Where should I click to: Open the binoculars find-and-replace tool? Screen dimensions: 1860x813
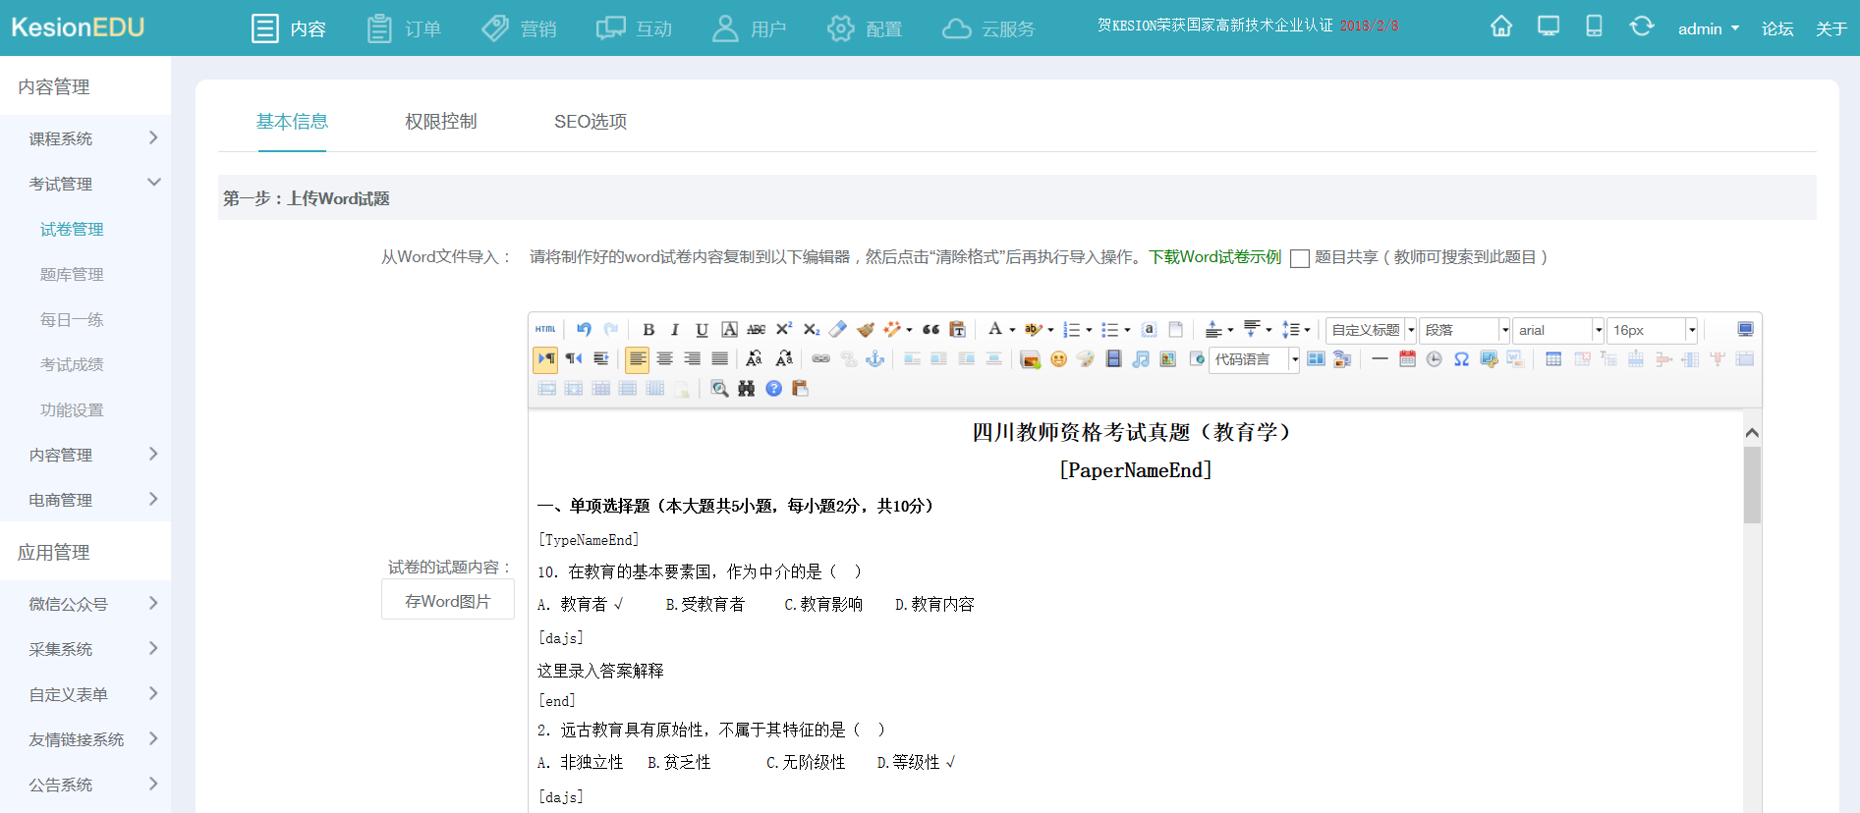(x=747, y=389)
